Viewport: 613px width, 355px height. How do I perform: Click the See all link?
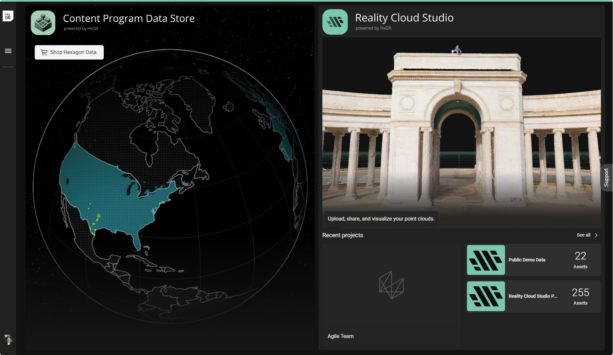tap(583, 235)
